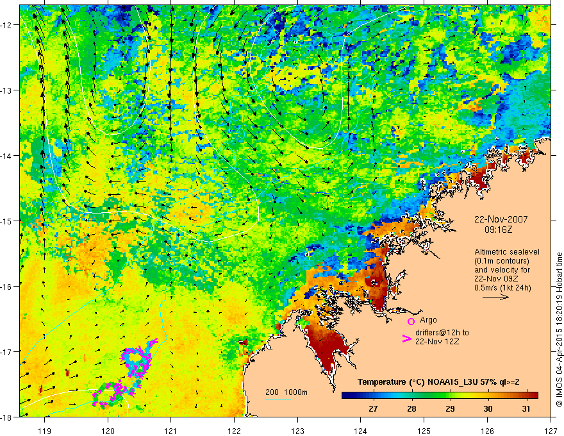This screenshot has height=436, width=564.
Task: Click the '200 1000m' bathymetry label
Action: 286,392
